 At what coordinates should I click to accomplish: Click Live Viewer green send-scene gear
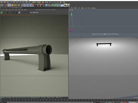point(2,13)
